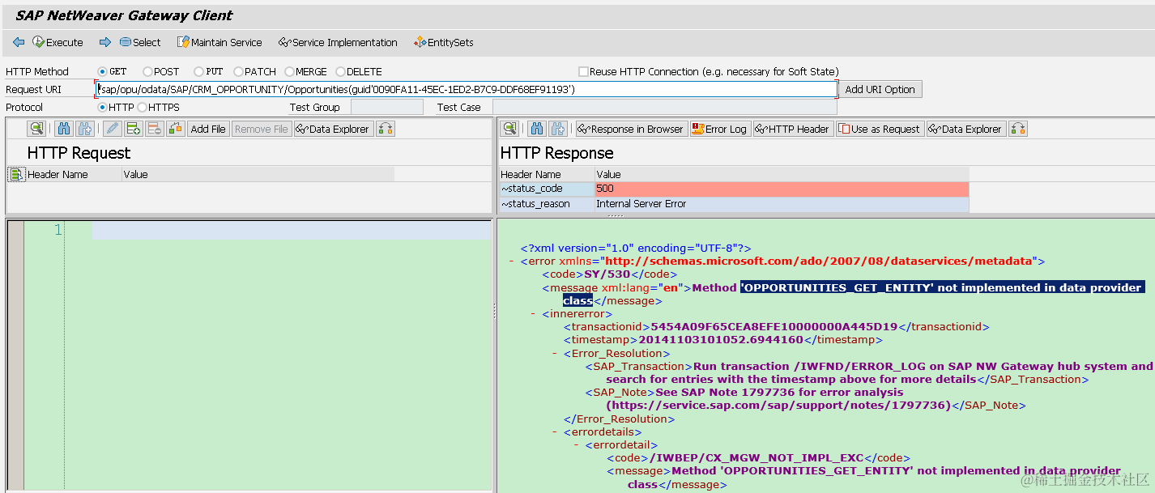
Task: Click header list icon beside Header Name
Action: pos(16,174)
